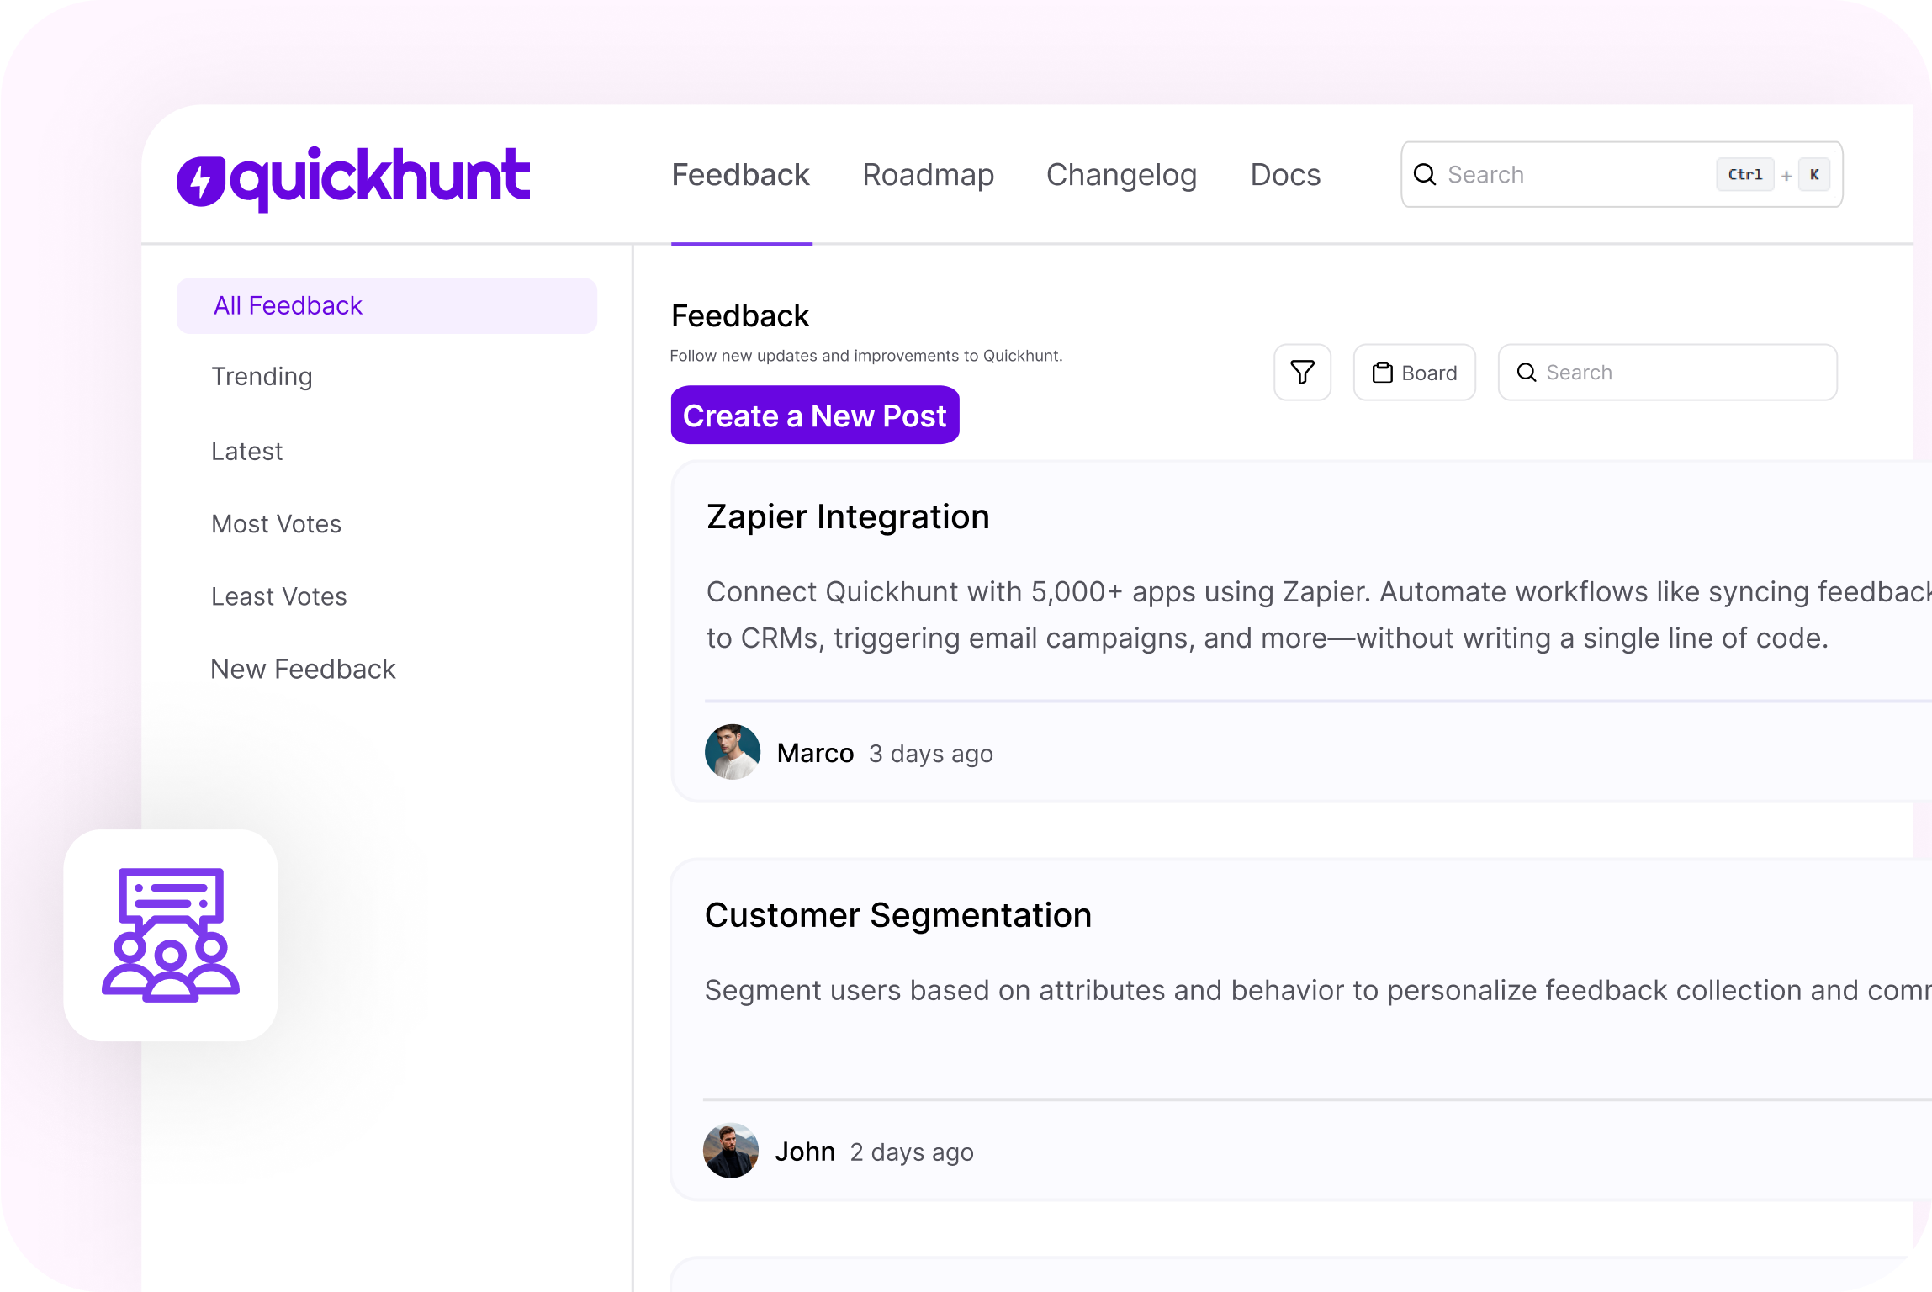
Task: Select Trending in sidebar
Action: (262, 376)
